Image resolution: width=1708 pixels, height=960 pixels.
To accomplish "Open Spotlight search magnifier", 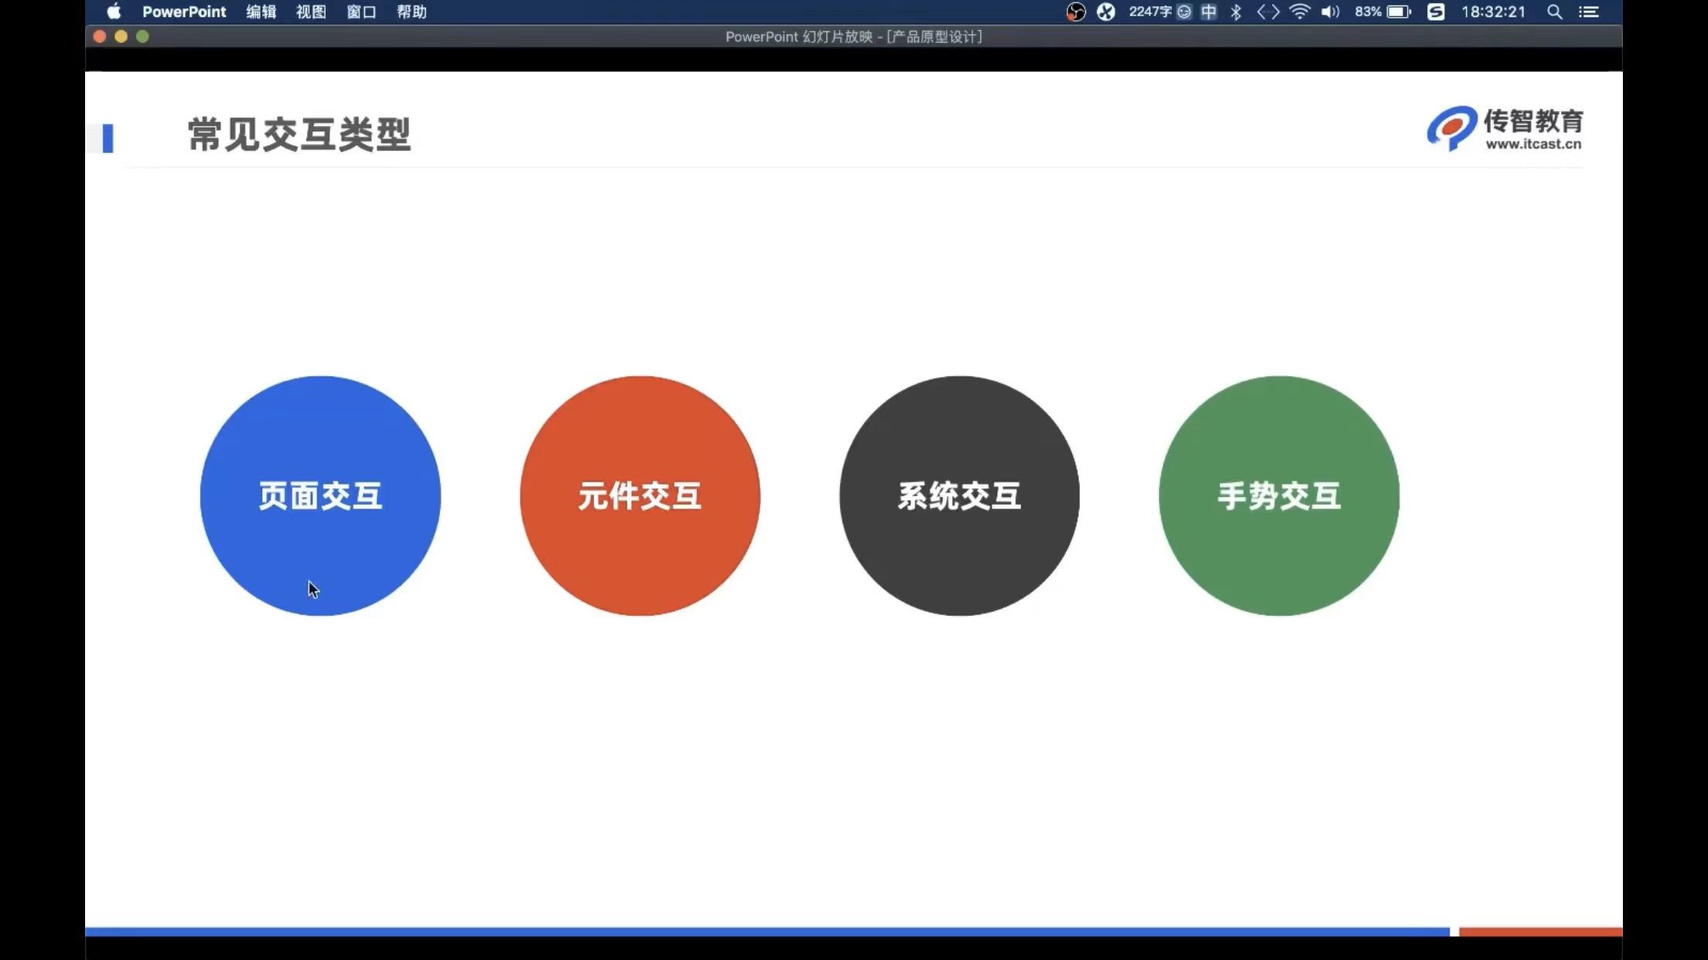I will click(1554, 12).
